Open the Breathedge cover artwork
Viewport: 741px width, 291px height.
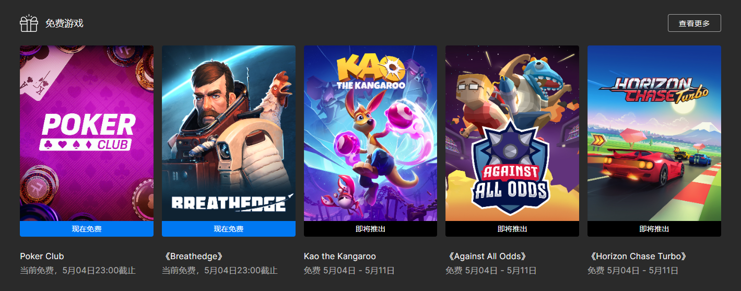point(229,133)
